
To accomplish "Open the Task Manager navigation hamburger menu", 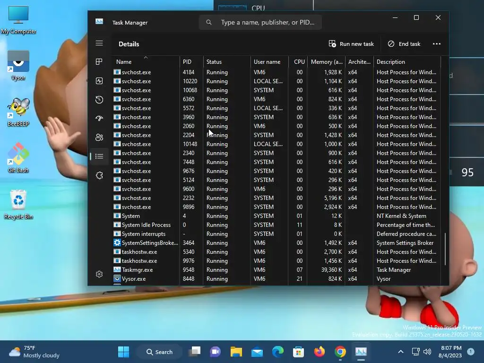I will [99, 43].
